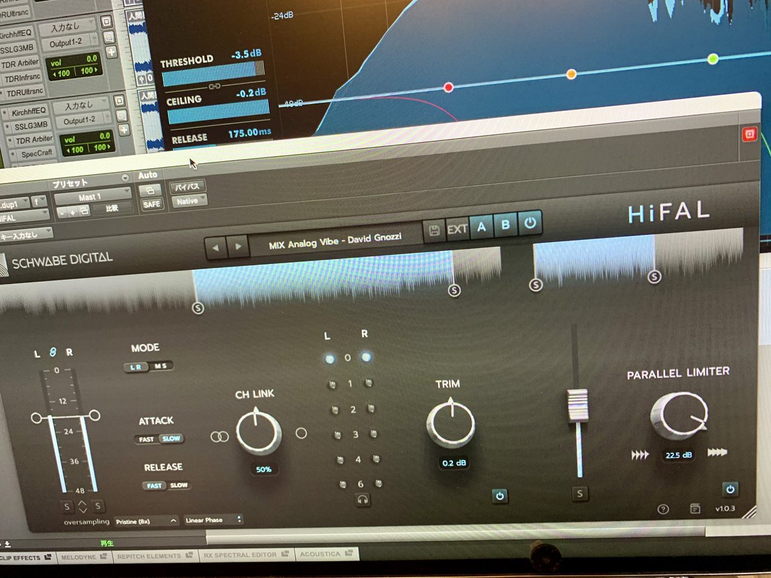Viewport: 771px width, 578px height.
Task: Click the slow arrows icon left of 22.5 dB
Action: pos(641,455)
